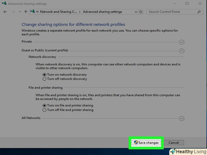
Task: Expand the Private profile section
Action: pyautogui.click(x=181, y=42)
